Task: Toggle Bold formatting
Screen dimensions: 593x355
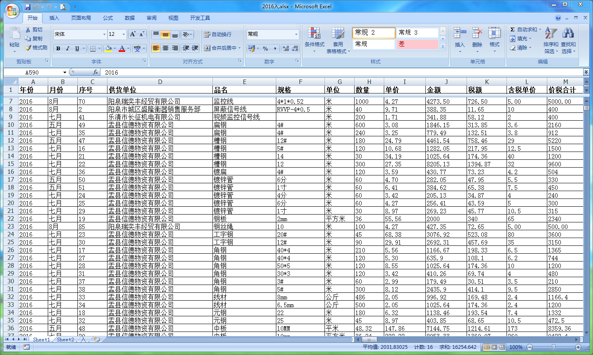Action: click(x=58, y=48)
